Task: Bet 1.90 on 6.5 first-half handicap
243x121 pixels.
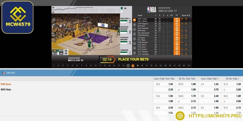Action: pos(210,108)
